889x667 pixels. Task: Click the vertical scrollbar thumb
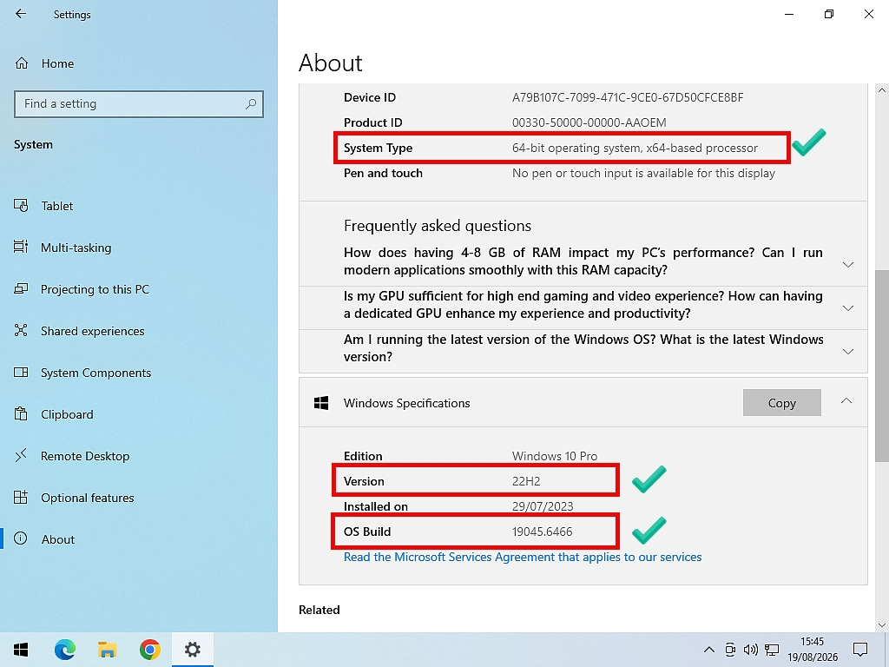point(882,366)
